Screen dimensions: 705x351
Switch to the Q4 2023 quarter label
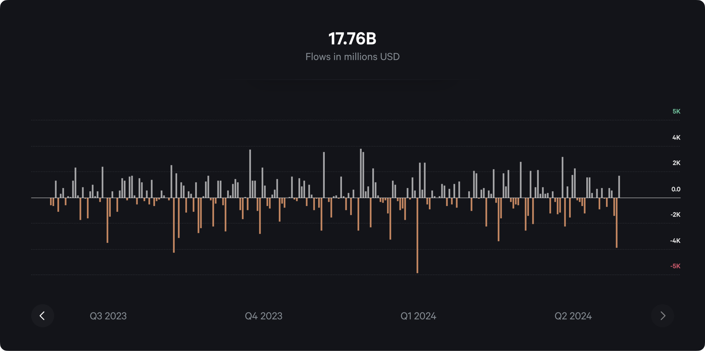coord(263,316)
